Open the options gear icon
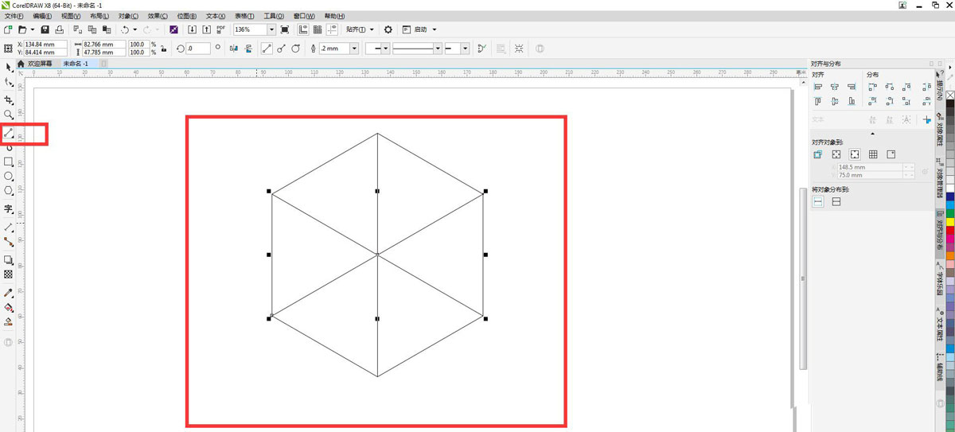This screenshot has height=432, width=955. pos(388,29)
